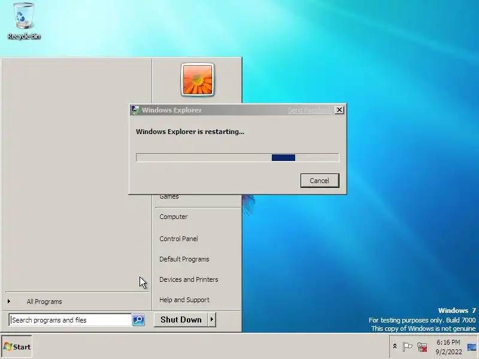Click 'Windows Explorer is restarting...' text
The width and height of the screenshot is (479, 359).
190,132
